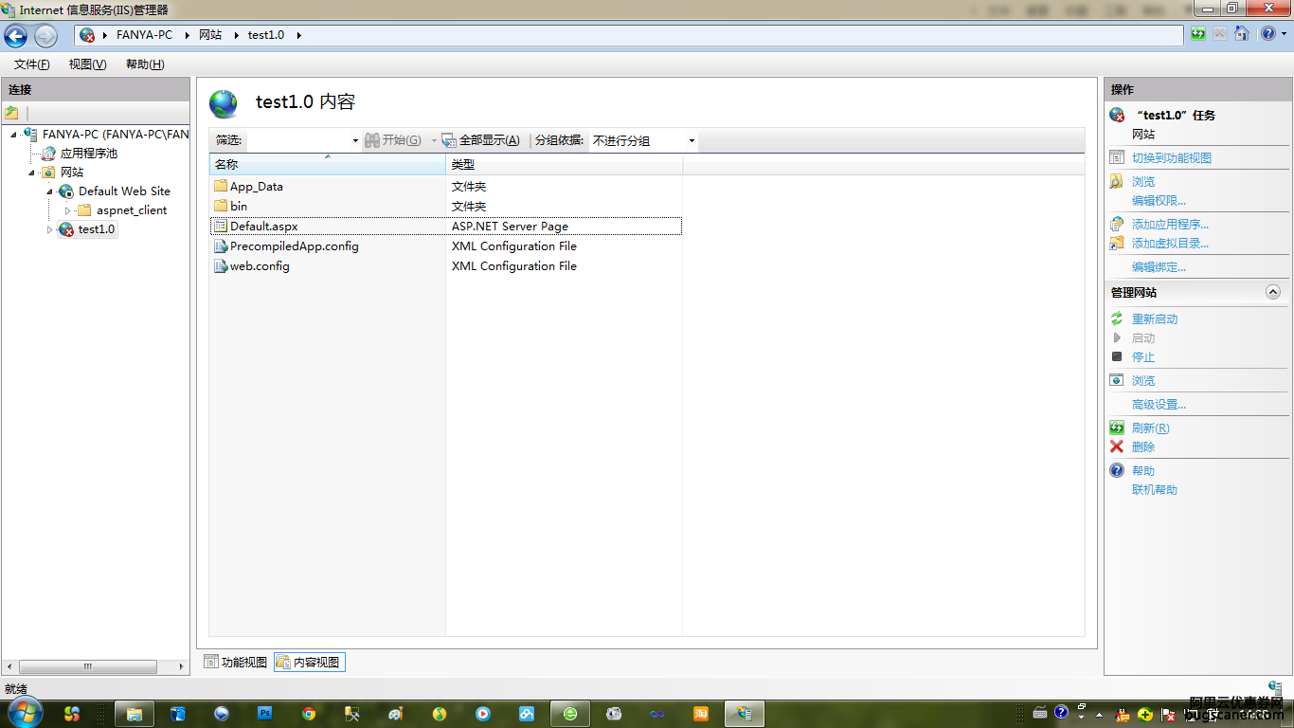Click the 全部显示(A) button
This screenshot has width=1294, height=728.
tap(480, 140)
